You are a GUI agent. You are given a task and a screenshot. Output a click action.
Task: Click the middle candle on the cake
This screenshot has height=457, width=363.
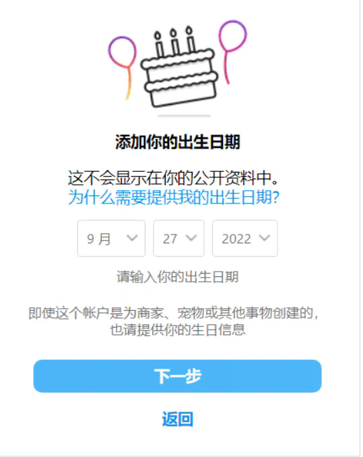pos(174,42)
